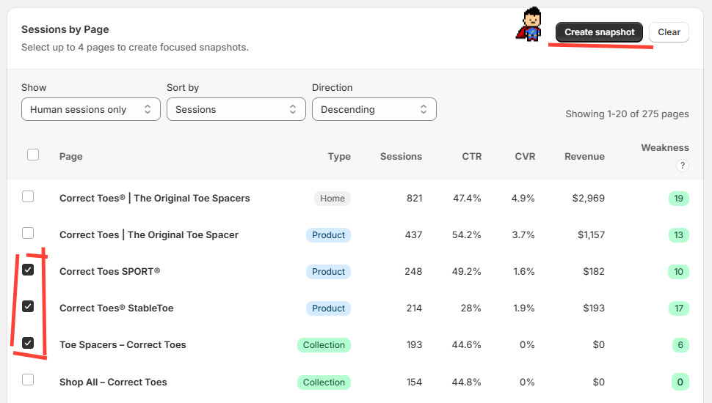Open Correct Toes | The Original Toe Spacer page
This screenshot has height=403, width=712.
(149, 234)
